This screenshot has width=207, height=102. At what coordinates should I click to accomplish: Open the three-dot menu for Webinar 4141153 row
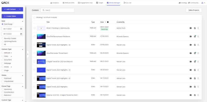198,95
